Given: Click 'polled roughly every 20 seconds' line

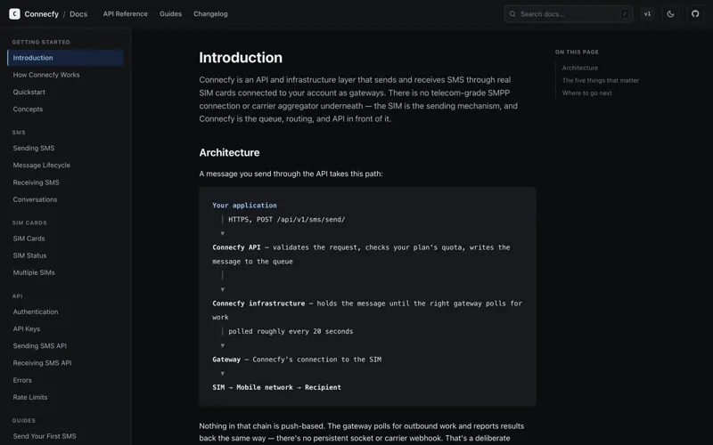Looking at the screenshot, I should coord(291,331).
